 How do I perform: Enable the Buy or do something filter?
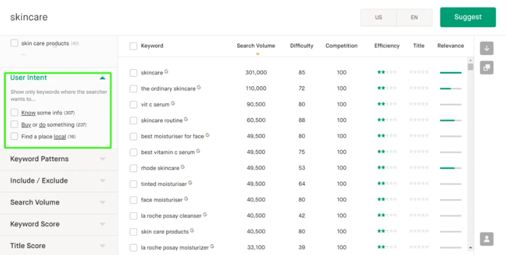point(14,124)
